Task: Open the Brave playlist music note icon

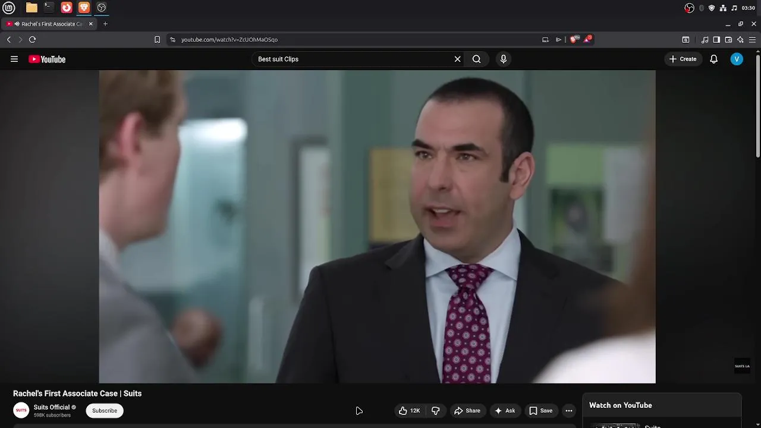Action: tap(705, 40)
